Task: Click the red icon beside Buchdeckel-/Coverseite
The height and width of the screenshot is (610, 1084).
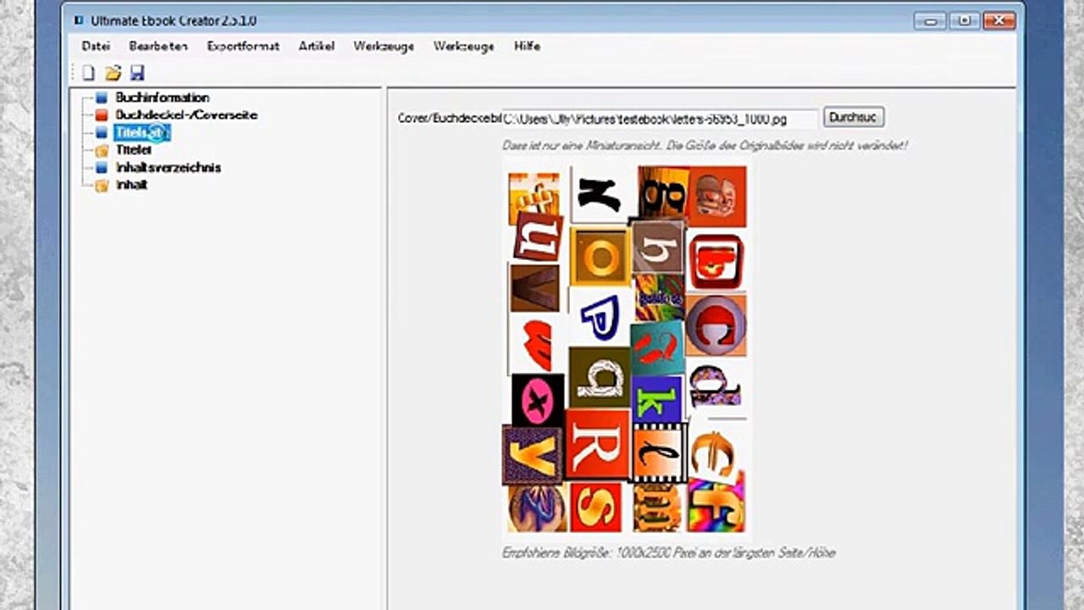Action: point(102,115)
